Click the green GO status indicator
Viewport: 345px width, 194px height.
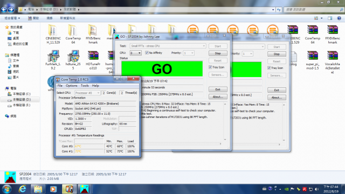point(162,69)
